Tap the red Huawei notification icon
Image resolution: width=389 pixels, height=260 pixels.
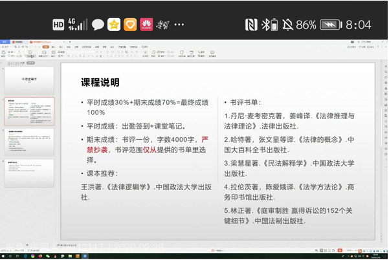[x=146, y=25]
